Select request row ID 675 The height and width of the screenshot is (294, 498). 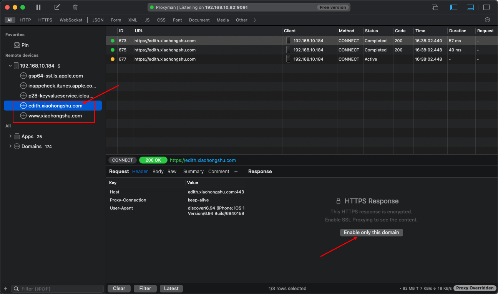(x=302, y=50)
